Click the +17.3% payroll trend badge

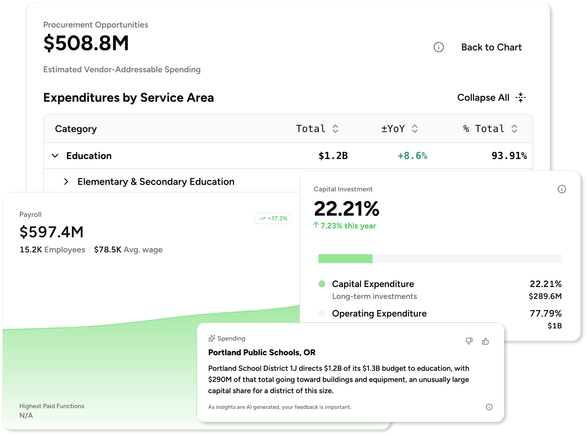(273, 219)
